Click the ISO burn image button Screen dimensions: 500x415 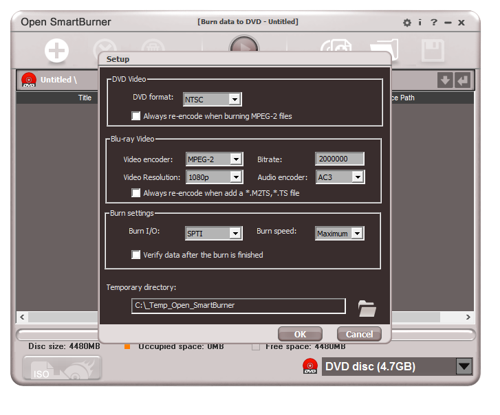pos(62,368)
